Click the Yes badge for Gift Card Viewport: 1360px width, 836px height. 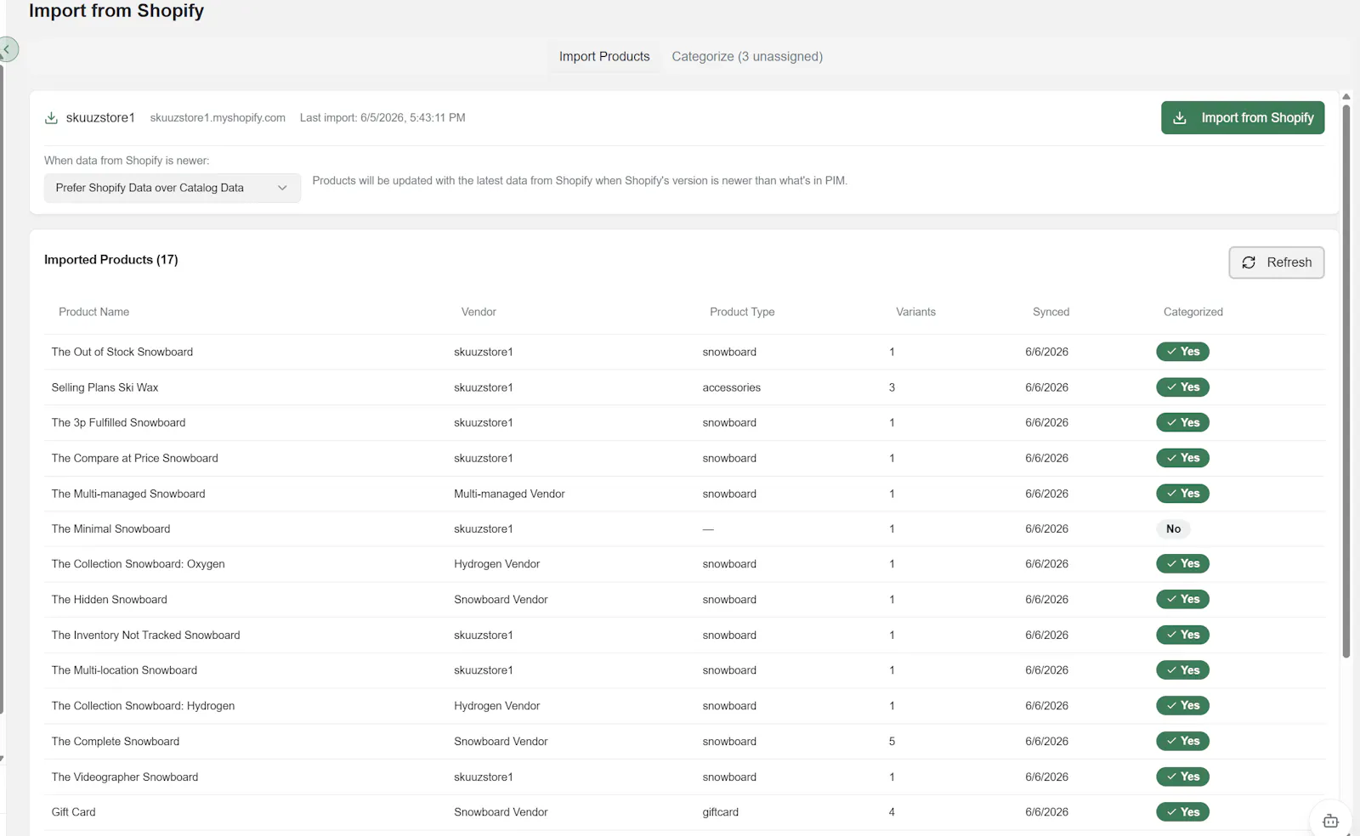pos(1182,812)
